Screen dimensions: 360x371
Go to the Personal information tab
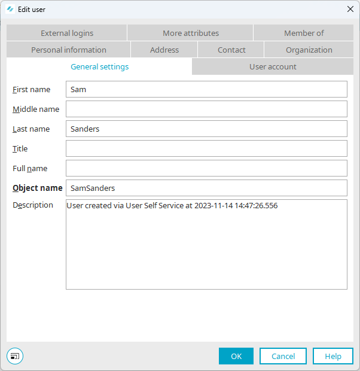click(x=69, y=50)
